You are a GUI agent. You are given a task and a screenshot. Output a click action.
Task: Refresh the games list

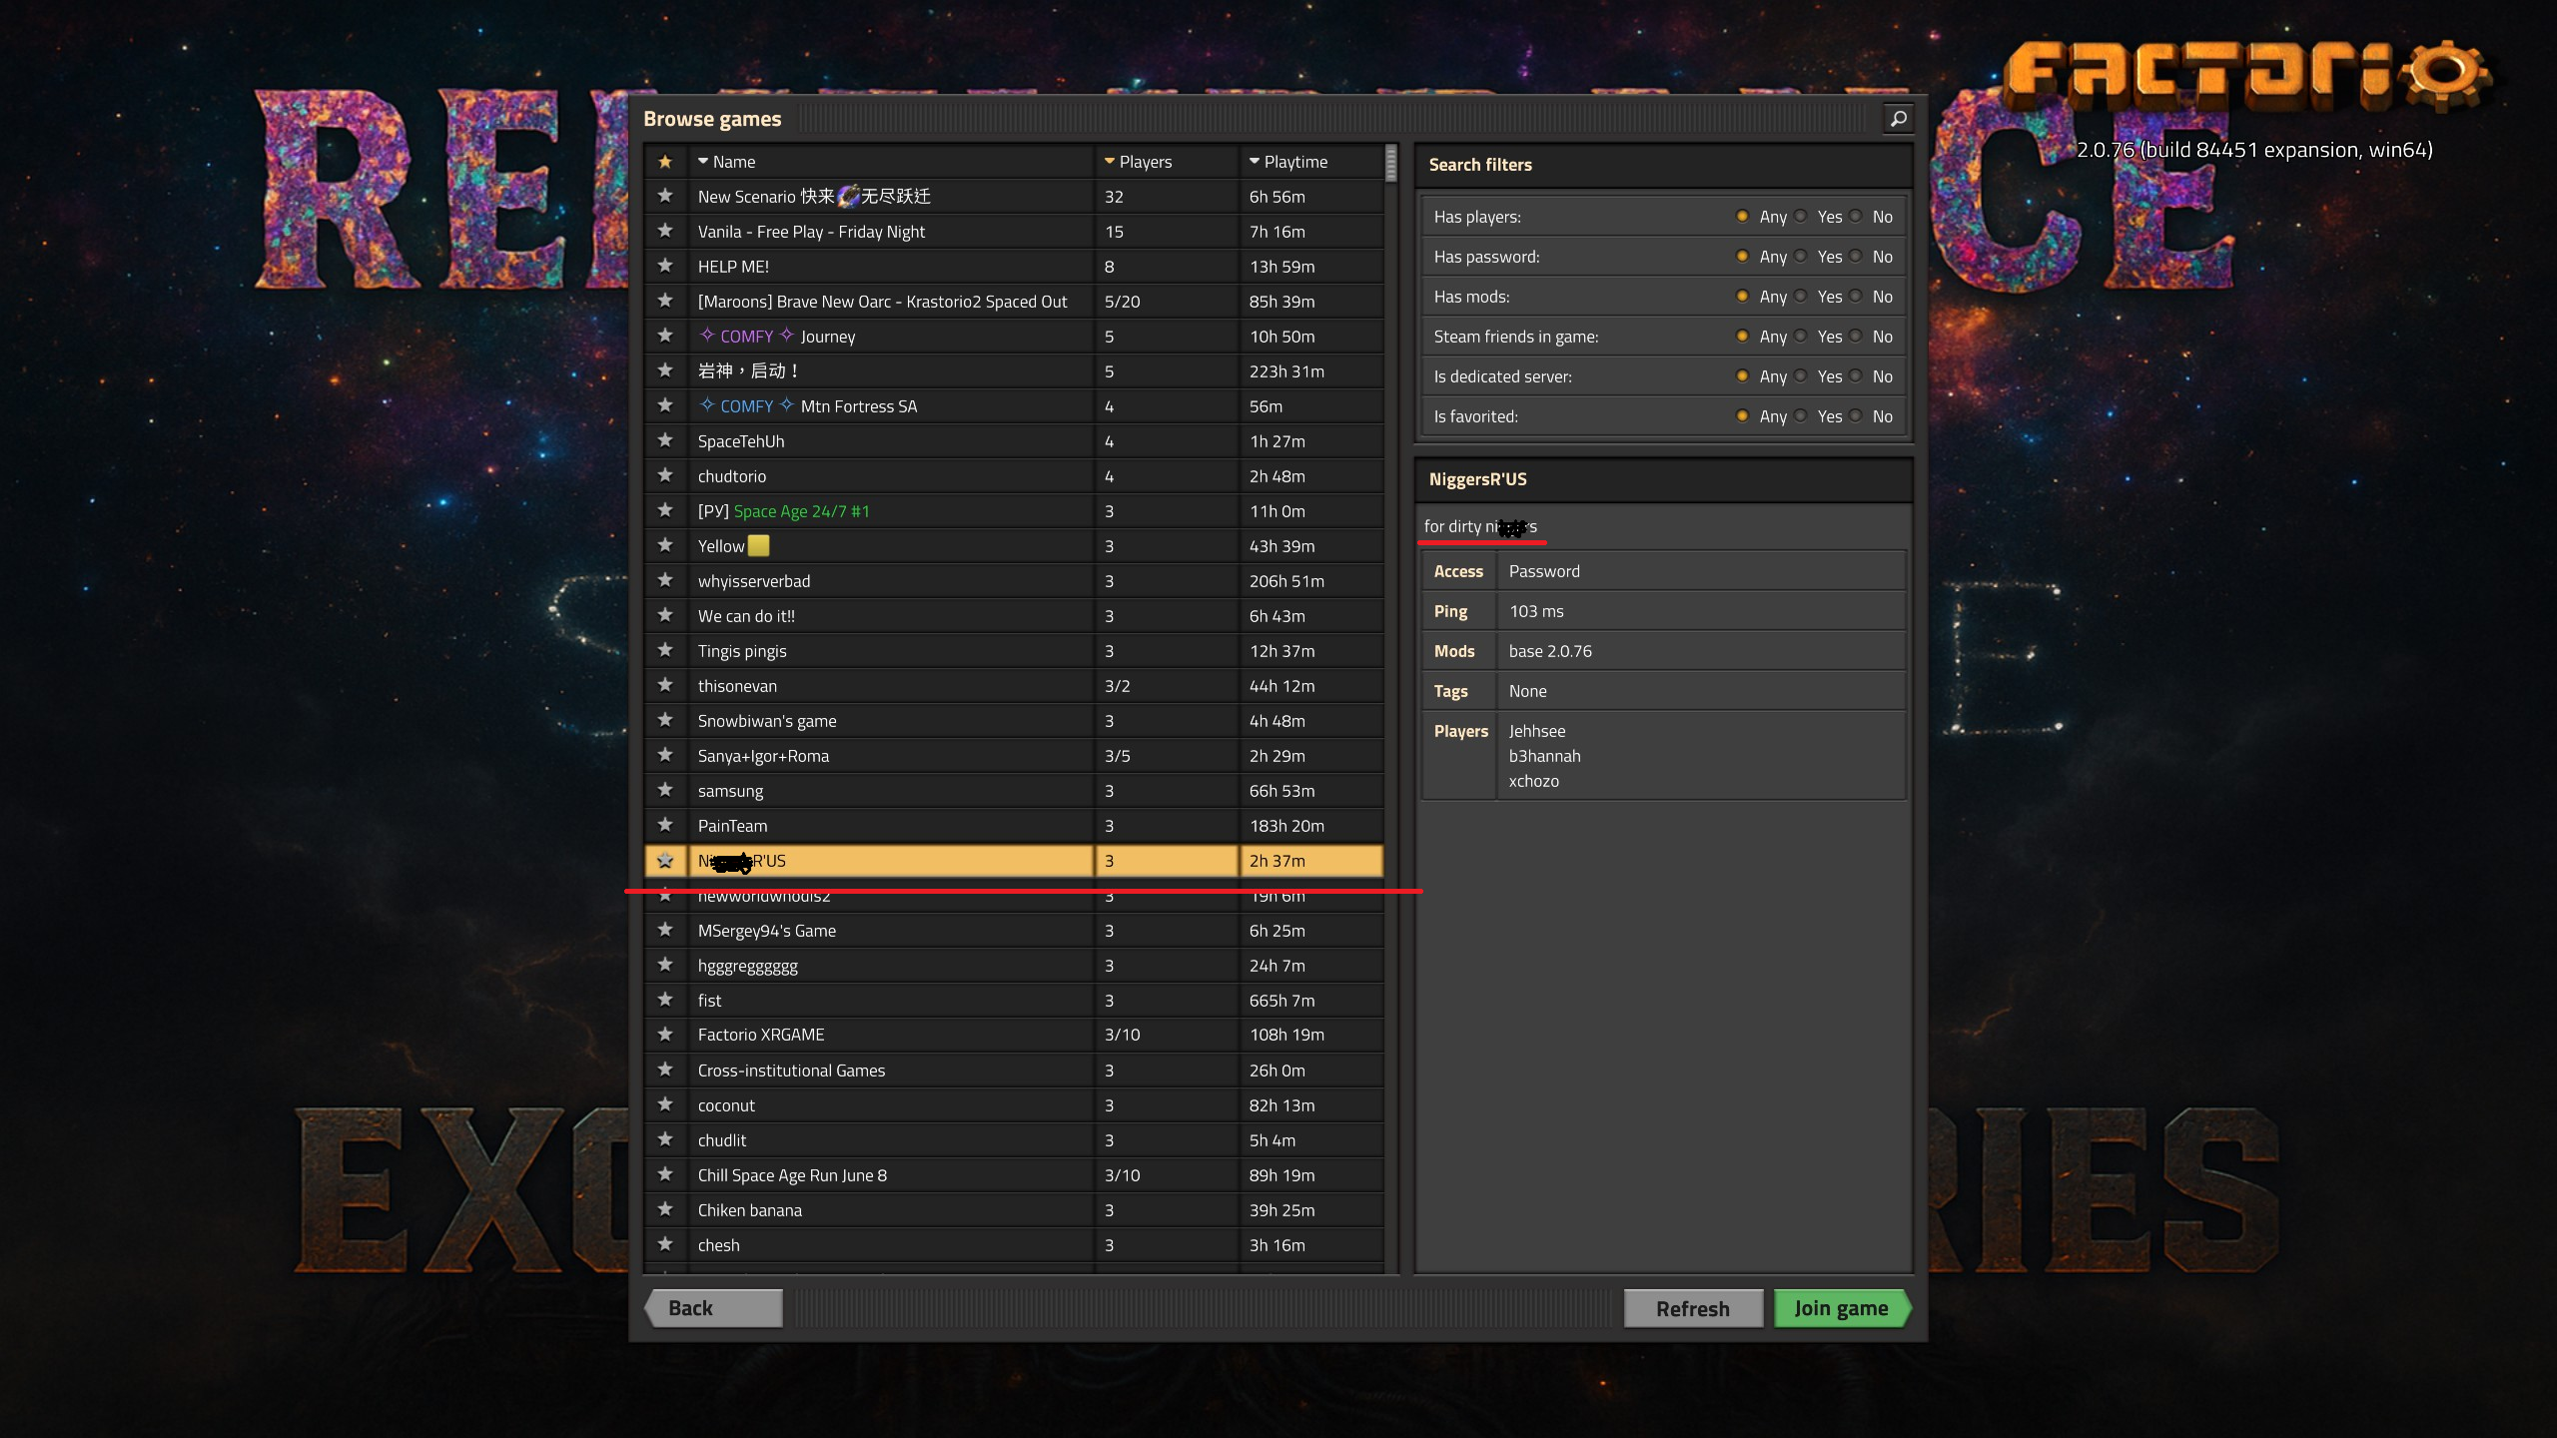point(1693,1308)
